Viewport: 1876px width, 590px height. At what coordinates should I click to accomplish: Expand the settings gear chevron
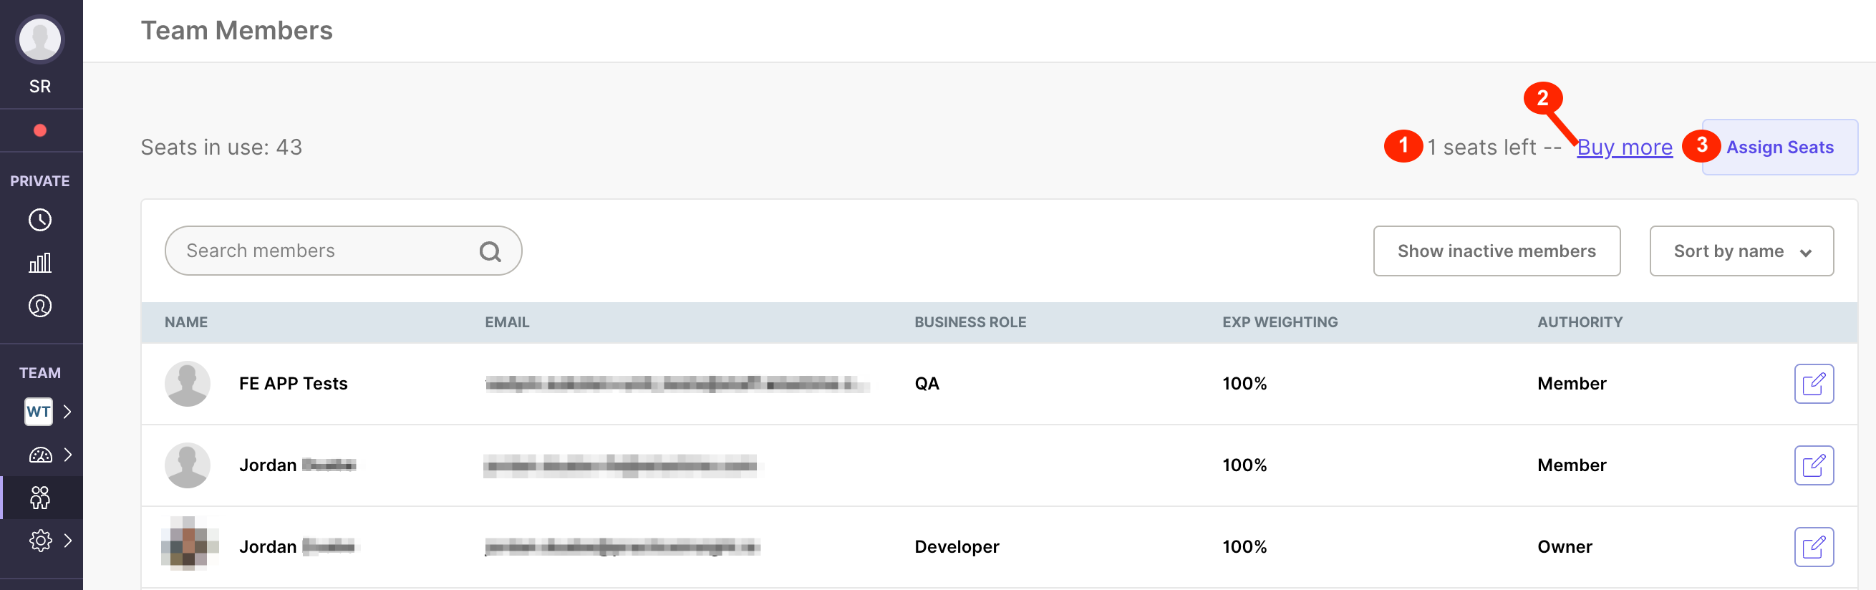68,541
